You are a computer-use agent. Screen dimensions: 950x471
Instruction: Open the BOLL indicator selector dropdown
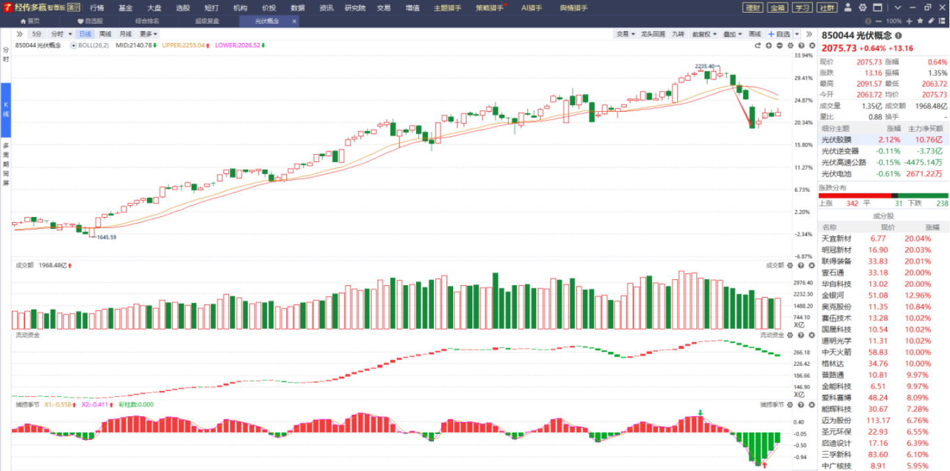[x=74, y=46]
